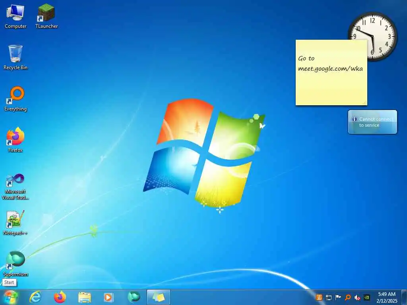Open the network status tray icon
The height and width of the screenshot is (305, 407).
pyautogui.click(x=329, y=297)
